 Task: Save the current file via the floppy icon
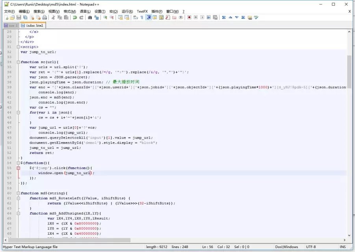click(19, 17)
